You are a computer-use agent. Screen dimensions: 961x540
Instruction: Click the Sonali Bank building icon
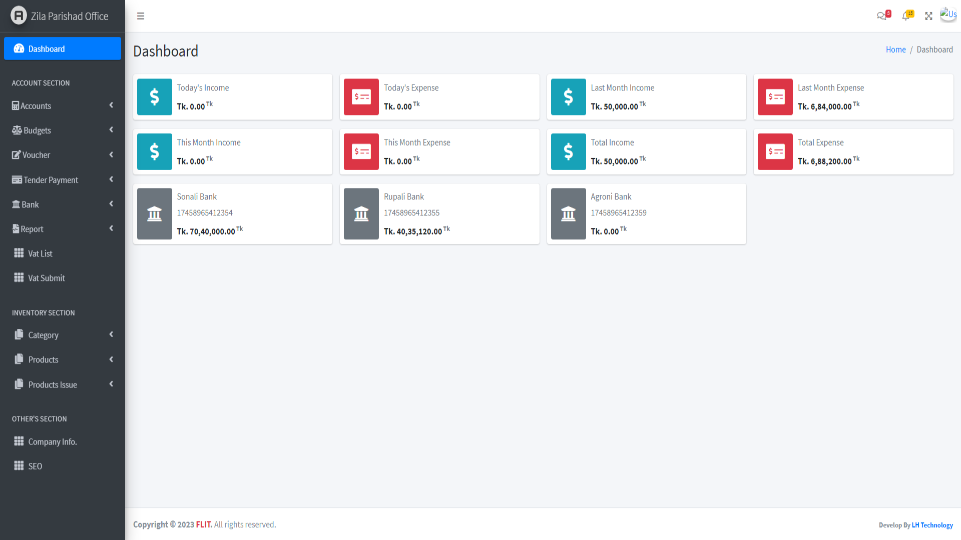[155, 214]
